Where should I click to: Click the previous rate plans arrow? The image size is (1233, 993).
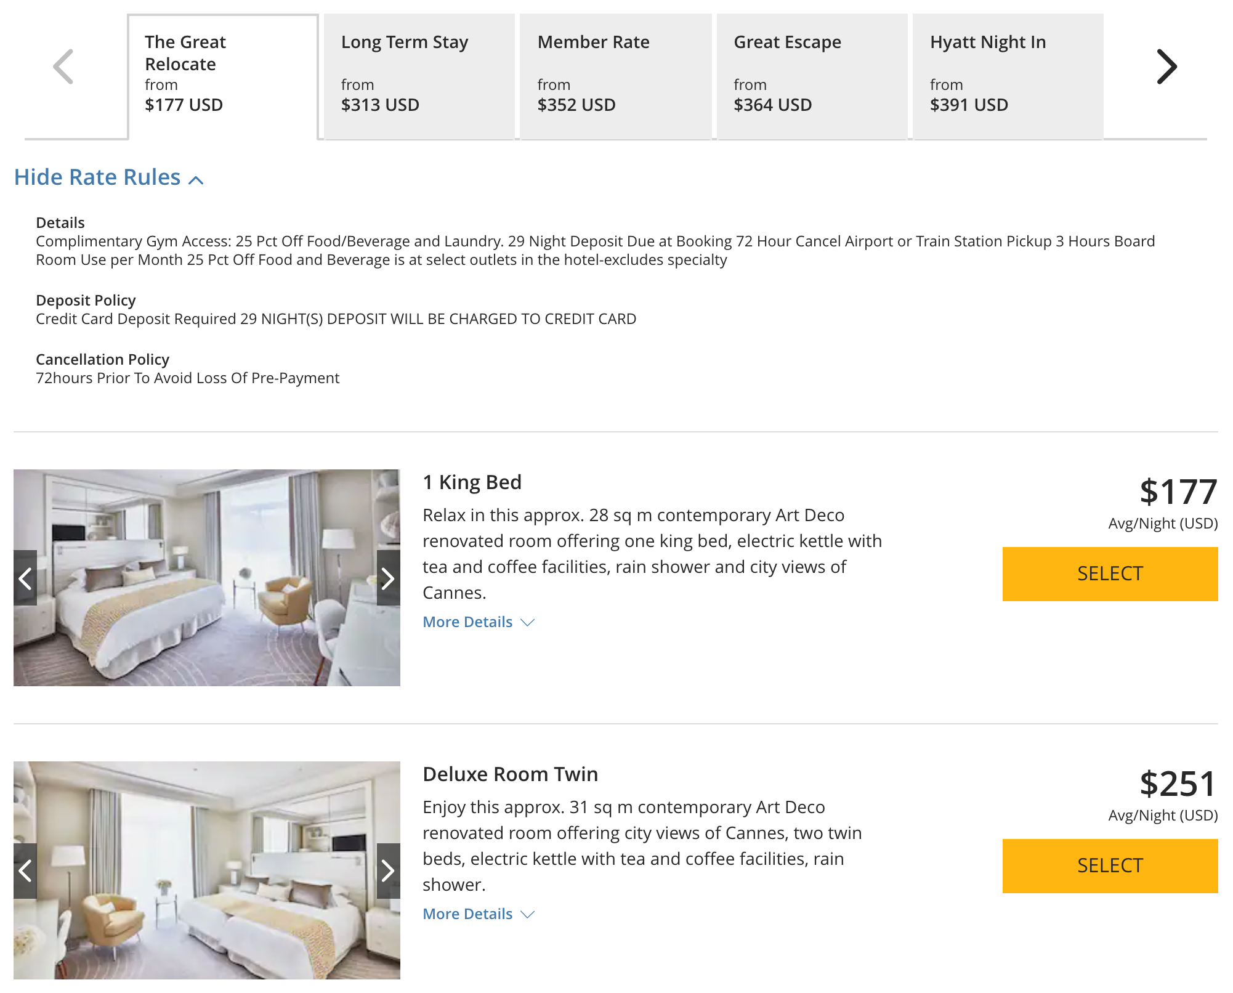[63, 67]
